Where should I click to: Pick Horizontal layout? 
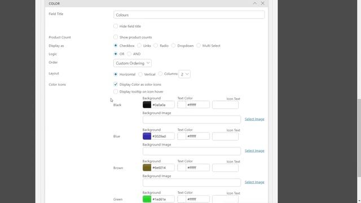coord(116,74)
